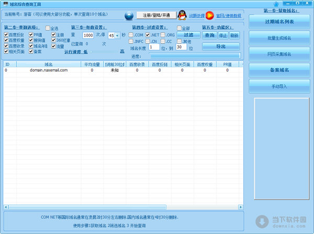314x234 pixels.
Task: Open the 官网/使用教程 link
Action: point(229,16)
